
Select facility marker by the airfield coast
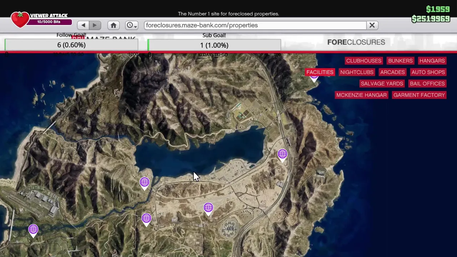pyautogui.click(x=33, y=230)
